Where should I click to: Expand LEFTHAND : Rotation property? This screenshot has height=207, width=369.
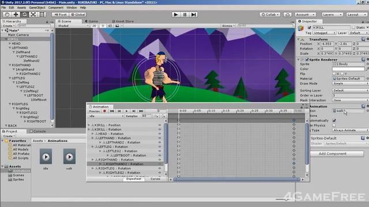(x=93, y=138)
